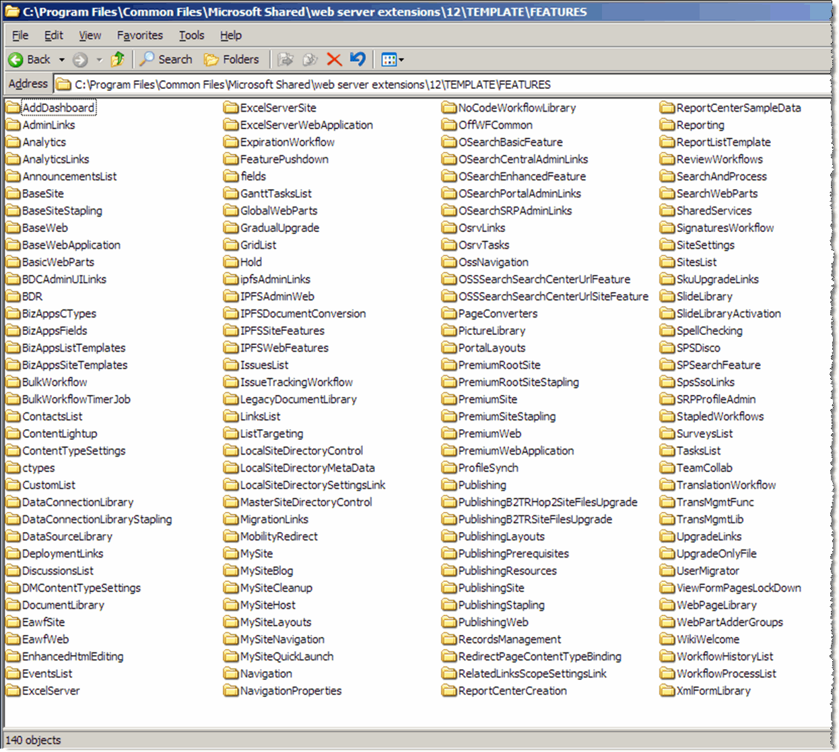Screen dimensions: 839x752
Task: Select the AddDashboard folder icon
Action: 13,108
